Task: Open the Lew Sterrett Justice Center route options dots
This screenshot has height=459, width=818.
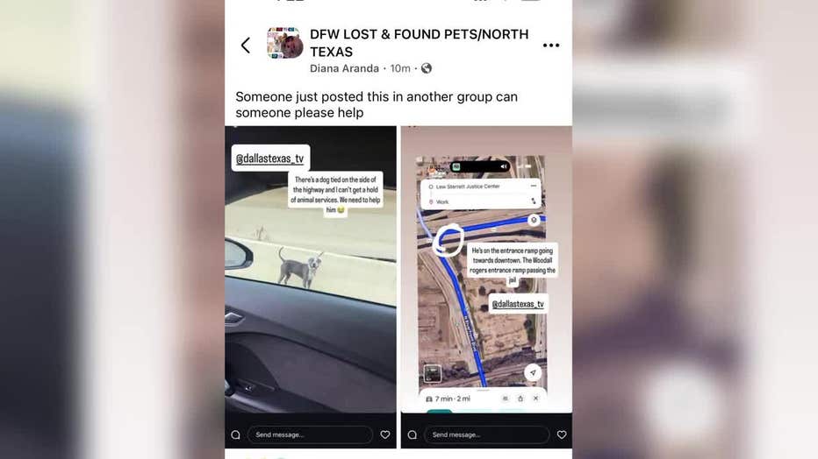Action: point(533,186)
